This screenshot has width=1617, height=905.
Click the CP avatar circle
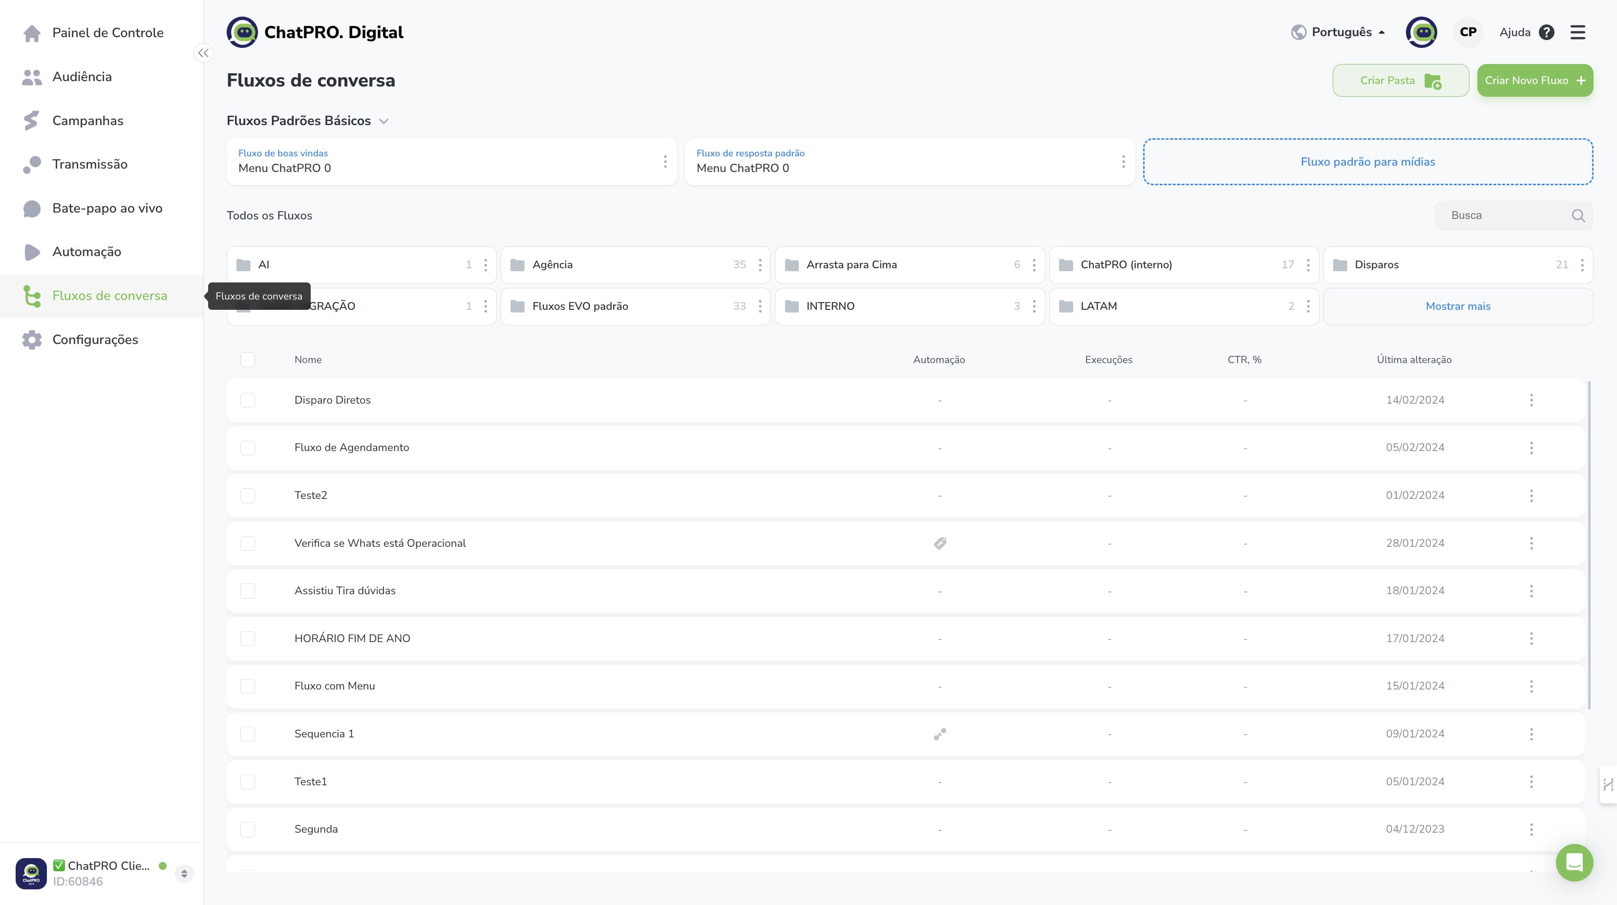(1468, 32)
